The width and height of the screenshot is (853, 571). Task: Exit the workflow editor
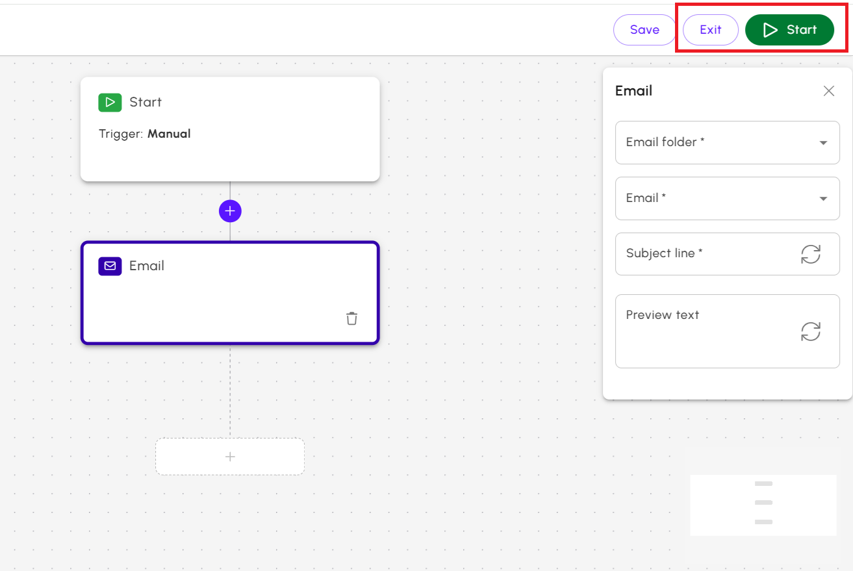711,30
